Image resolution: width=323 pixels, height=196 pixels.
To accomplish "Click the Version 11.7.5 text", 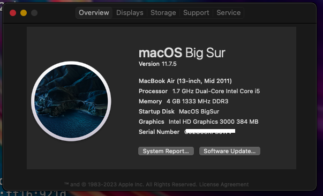I will (157, 64).
